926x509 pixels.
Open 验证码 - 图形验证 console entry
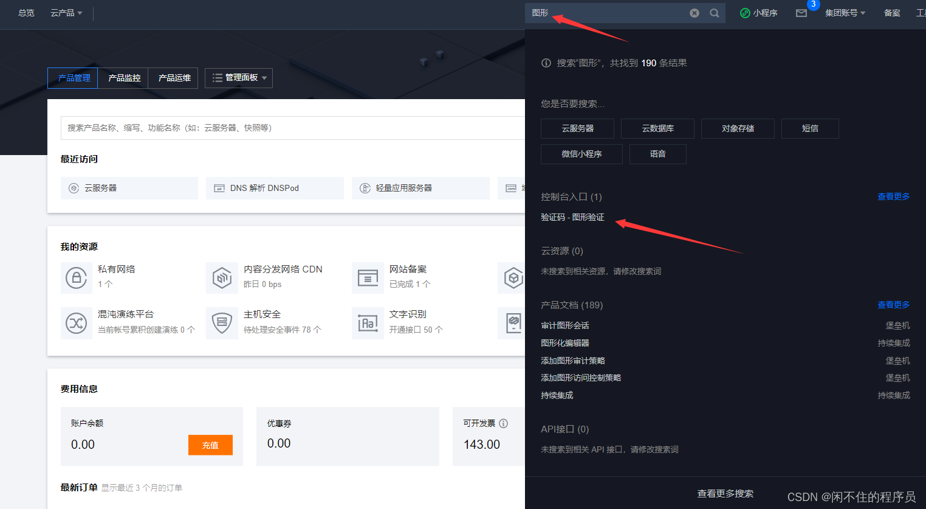point(572,217)
